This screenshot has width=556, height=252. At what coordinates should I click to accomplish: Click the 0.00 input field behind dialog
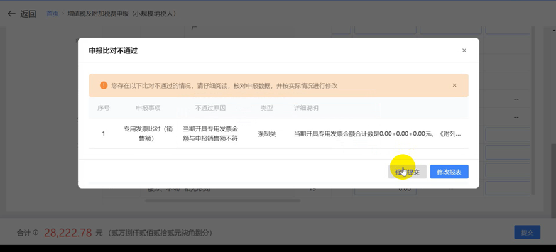coord(383,189)
